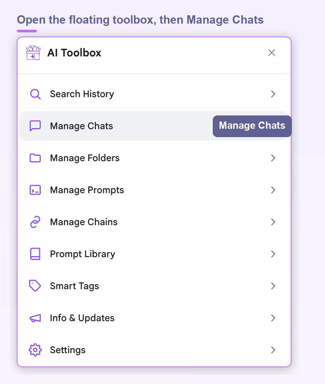
Task: Open the Search History menu item
Action: tap(154, 94)
